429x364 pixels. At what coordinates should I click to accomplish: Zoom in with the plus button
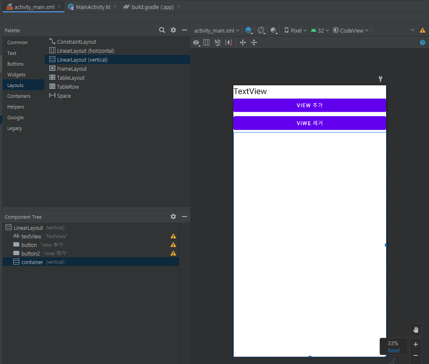click(x=416, y=344)
